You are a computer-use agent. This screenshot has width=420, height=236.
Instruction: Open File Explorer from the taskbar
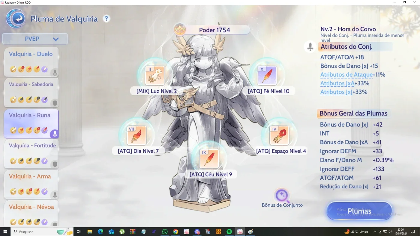coord(90,232)
